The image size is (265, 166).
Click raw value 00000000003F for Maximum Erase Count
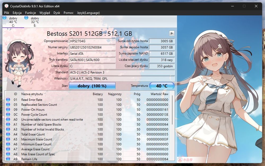pyautogui.click(x=157, y=139)
